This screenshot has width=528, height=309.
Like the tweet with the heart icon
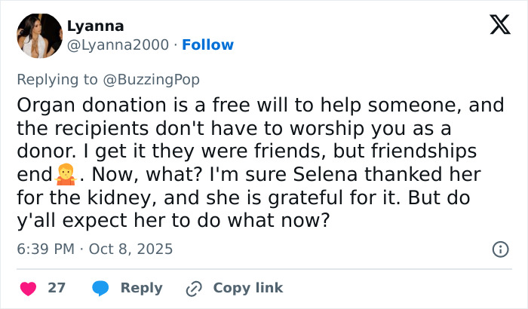[28, 288]
